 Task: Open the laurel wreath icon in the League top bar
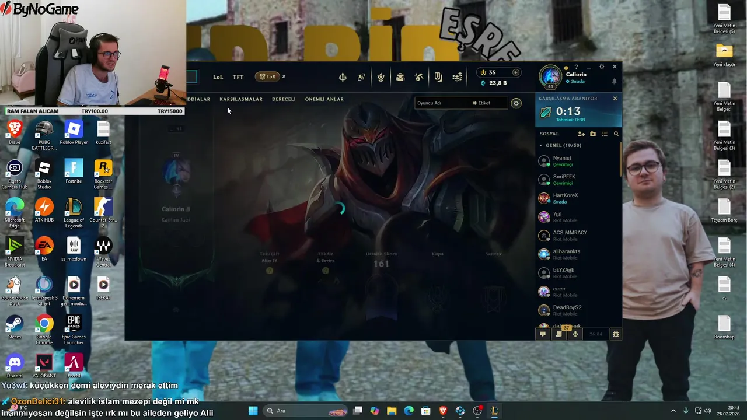(381, 77)
